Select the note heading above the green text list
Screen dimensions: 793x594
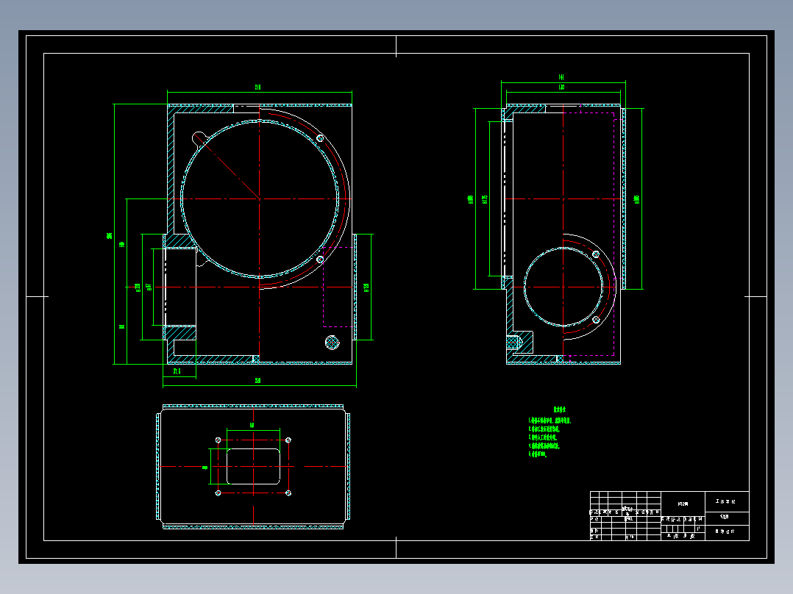coord(559,410)
